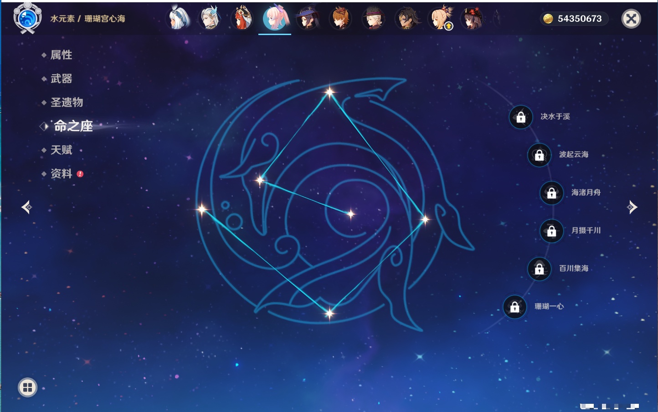Click the 波起云海 constellation name

574,154
